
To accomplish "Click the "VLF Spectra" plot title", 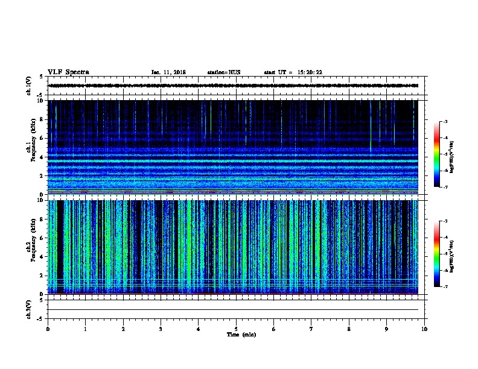I will (68, 72).
